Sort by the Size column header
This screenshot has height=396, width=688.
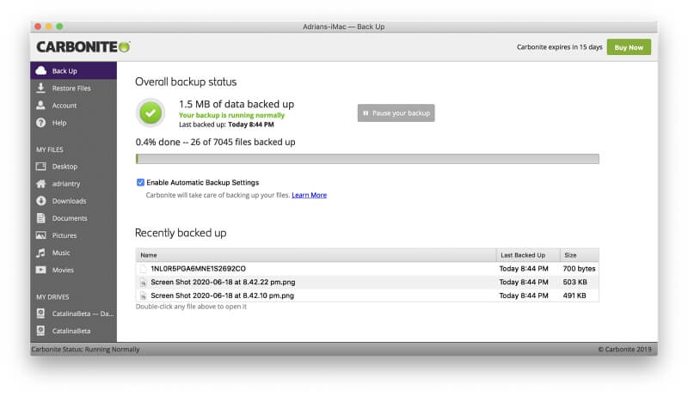click(x=580, y=255)
